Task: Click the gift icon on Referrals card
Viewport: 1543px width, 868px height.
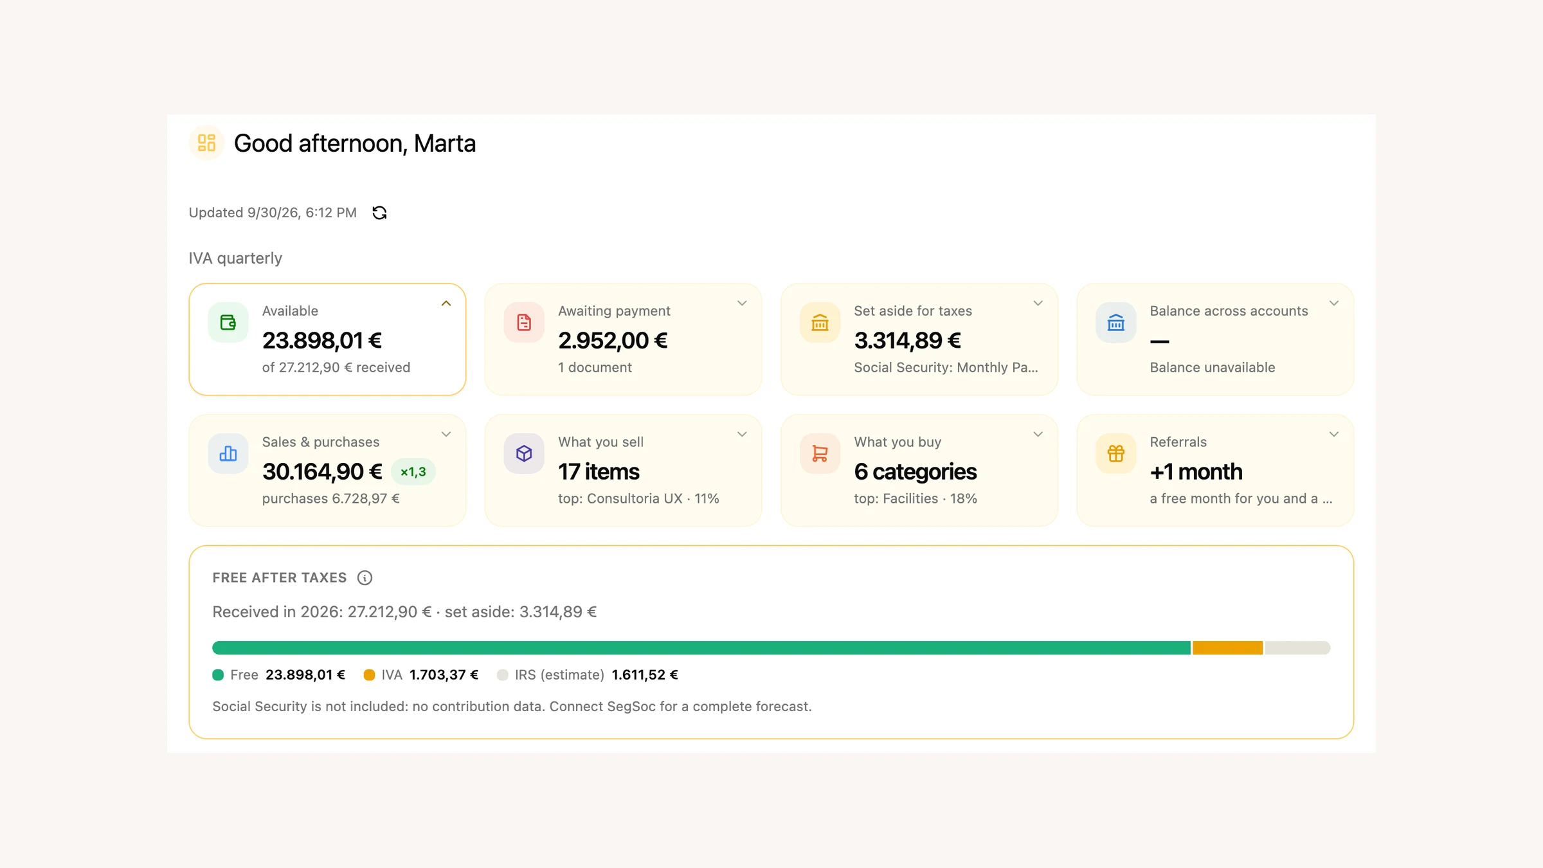Action: 1116,453
